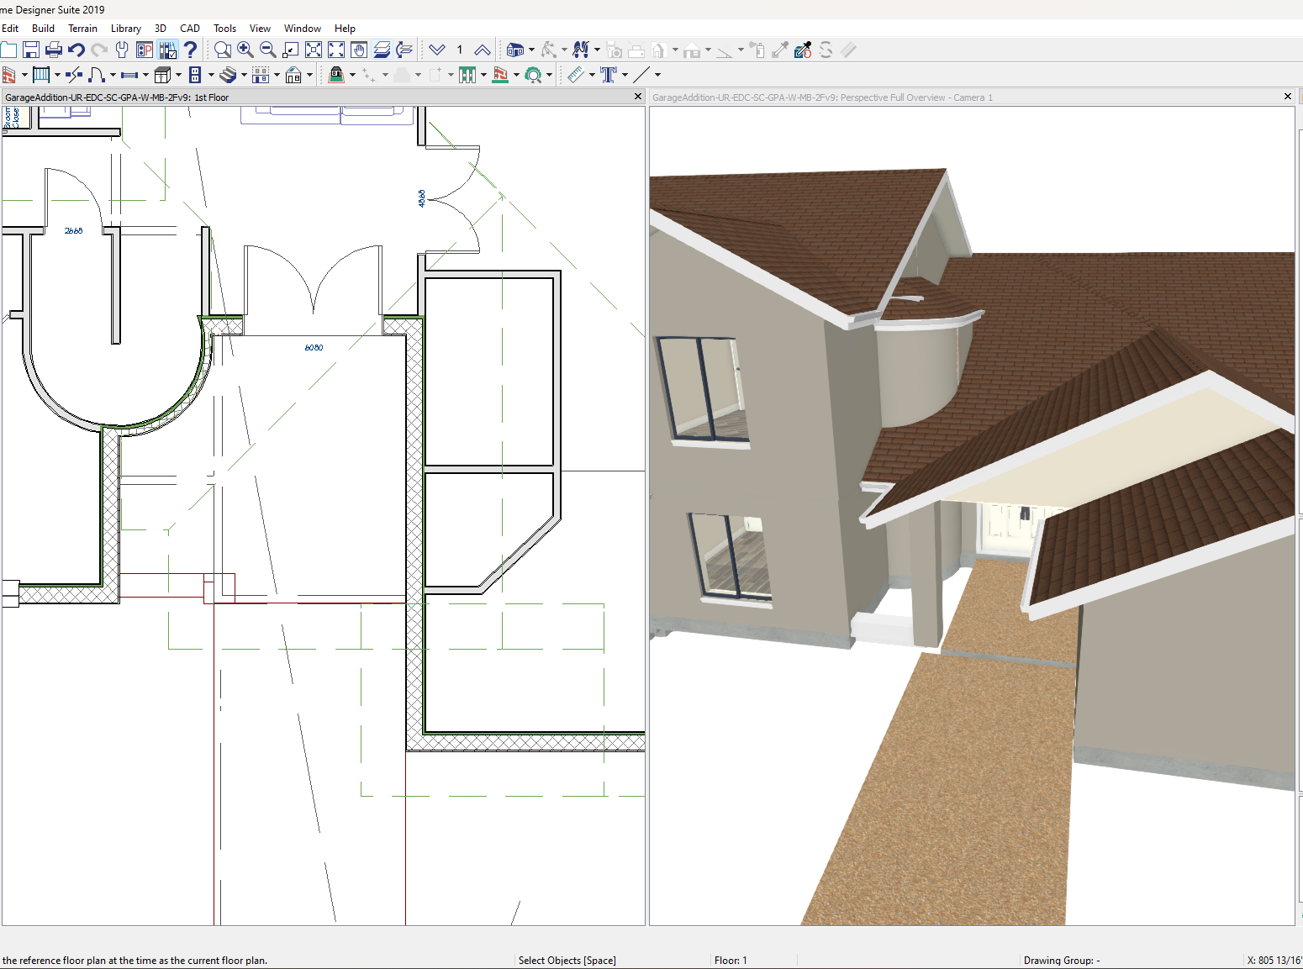The width and height of the screenshot is (1303, 969).
Task: Go down one floor with down arrow
Action: pyautogui.click(x=437, y=50)
